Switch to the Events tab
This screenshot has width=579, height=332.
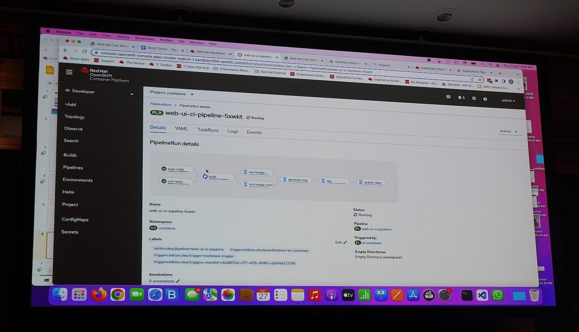254,132
